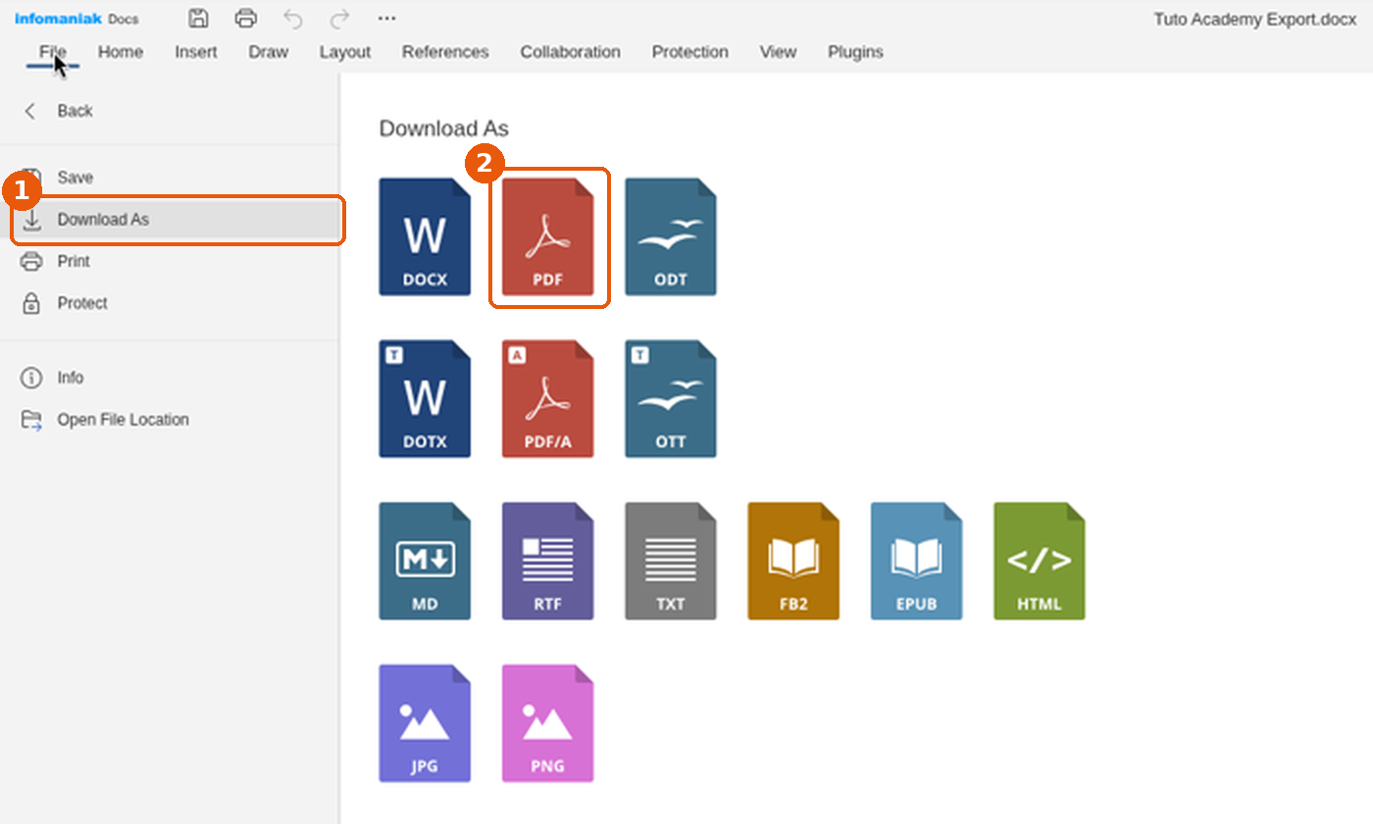Image resolution: width=1373 pixels, height=824 pixels.
Task: Click the printer icon in top toolbar
Action: coord(246,18)
